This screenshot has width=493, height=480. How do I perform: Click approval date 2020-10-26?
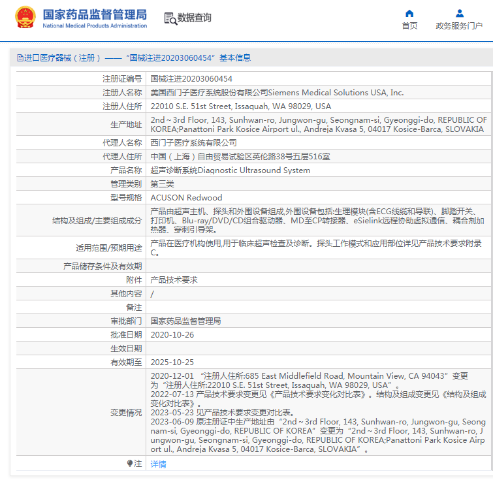click(x=172, y=334)
